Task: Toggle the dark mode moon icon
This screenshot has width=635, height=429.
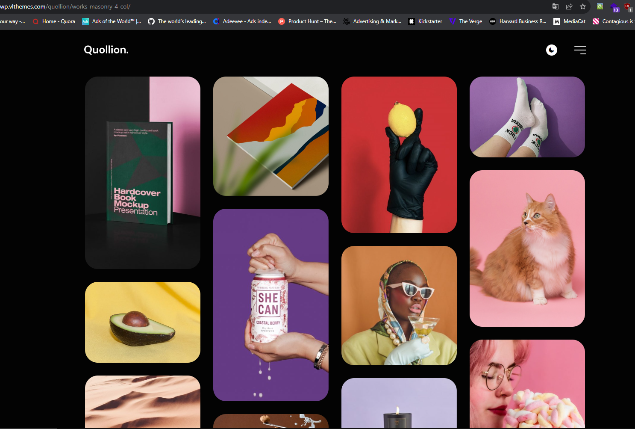Action: [x=552, y=50]
